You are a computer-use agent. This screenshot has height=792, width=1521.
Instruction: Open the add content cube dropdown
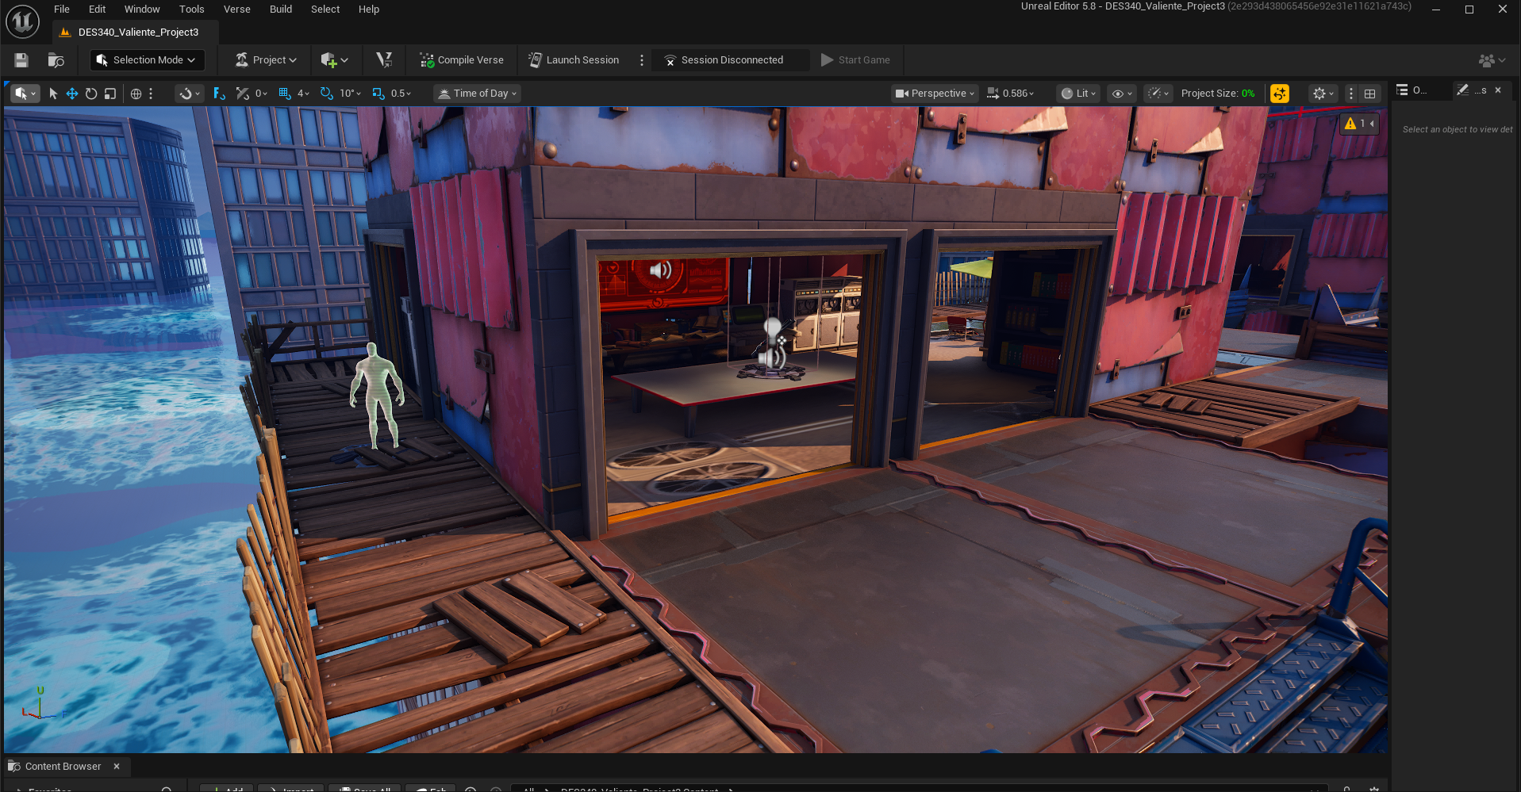(334, 60)
